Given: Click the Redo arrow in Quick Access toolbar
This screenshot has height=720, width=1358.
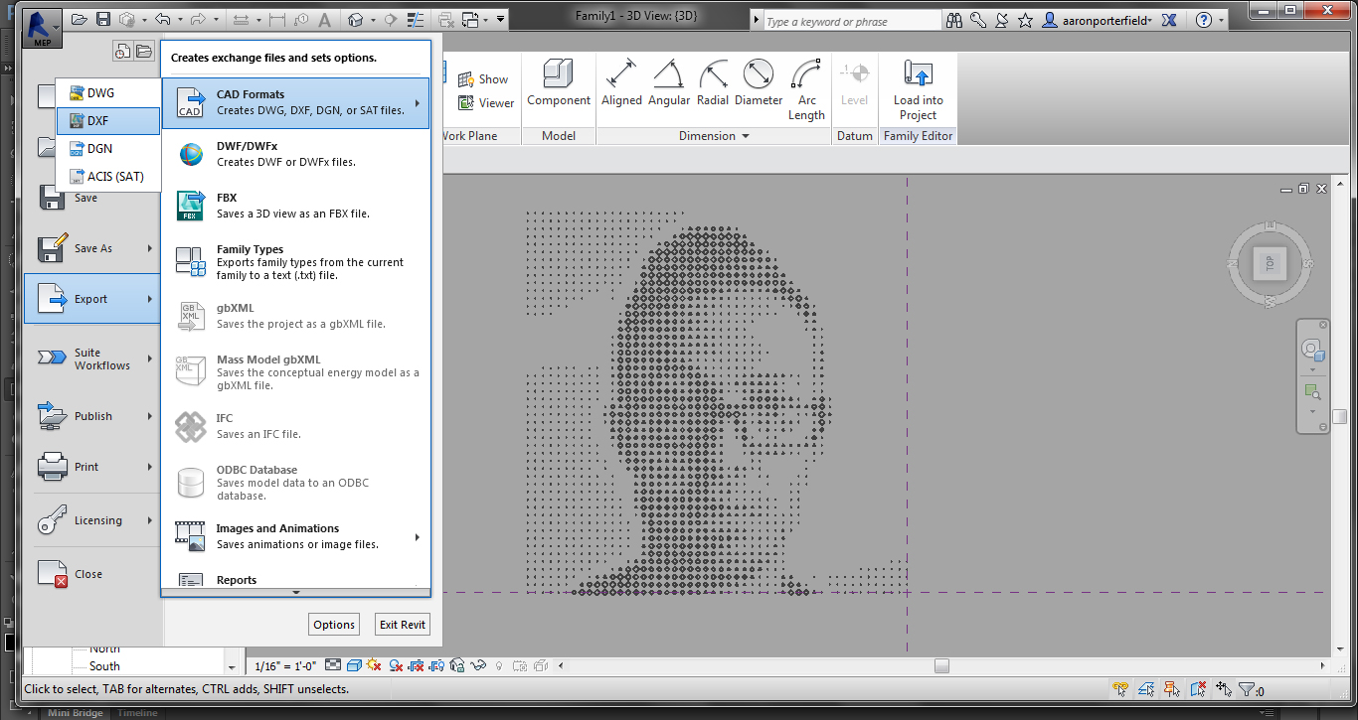Looking at the screenshot, I should pyautogui.click(x=198, y=20).
